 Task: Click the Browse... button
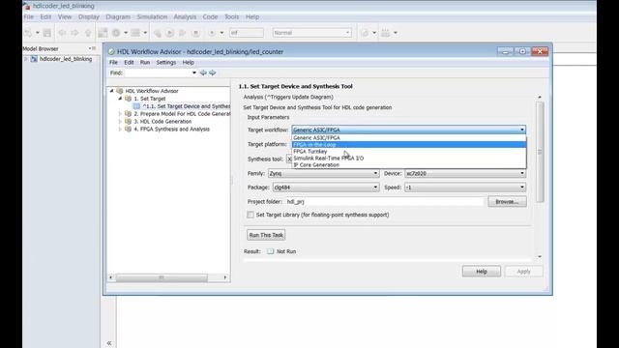click(x=507, y=202)
